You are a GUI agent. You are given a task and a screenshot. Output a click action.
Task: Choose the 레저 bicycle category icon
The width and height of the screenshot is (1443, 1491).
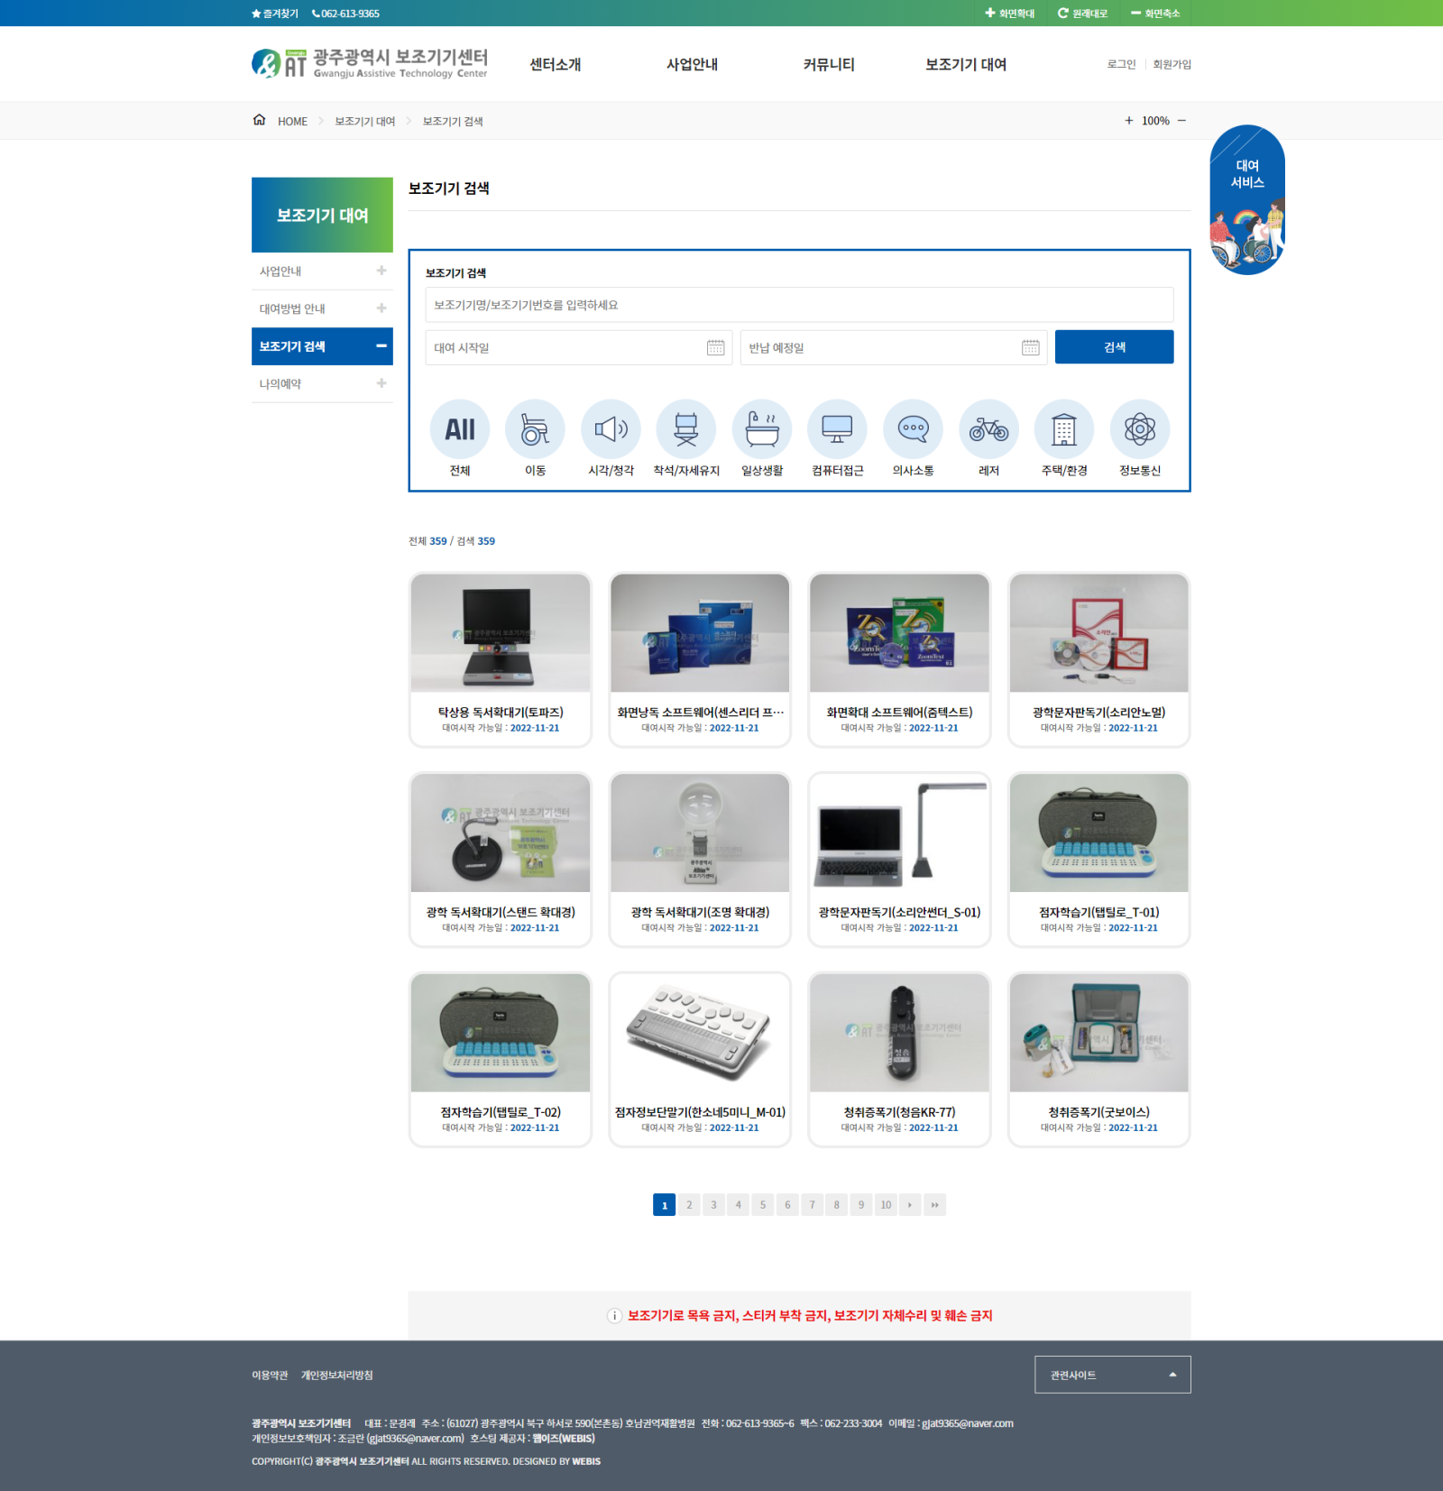tap(988, 429)
